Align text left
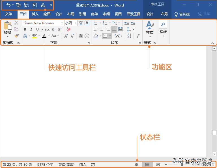Screen dimensions: 217x168 96,29
